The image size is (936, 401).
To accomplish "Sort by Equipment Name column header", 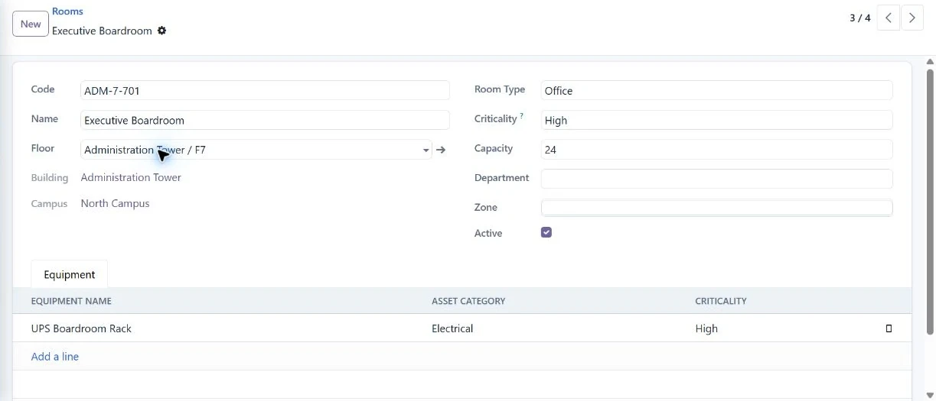I will (71, 301).
